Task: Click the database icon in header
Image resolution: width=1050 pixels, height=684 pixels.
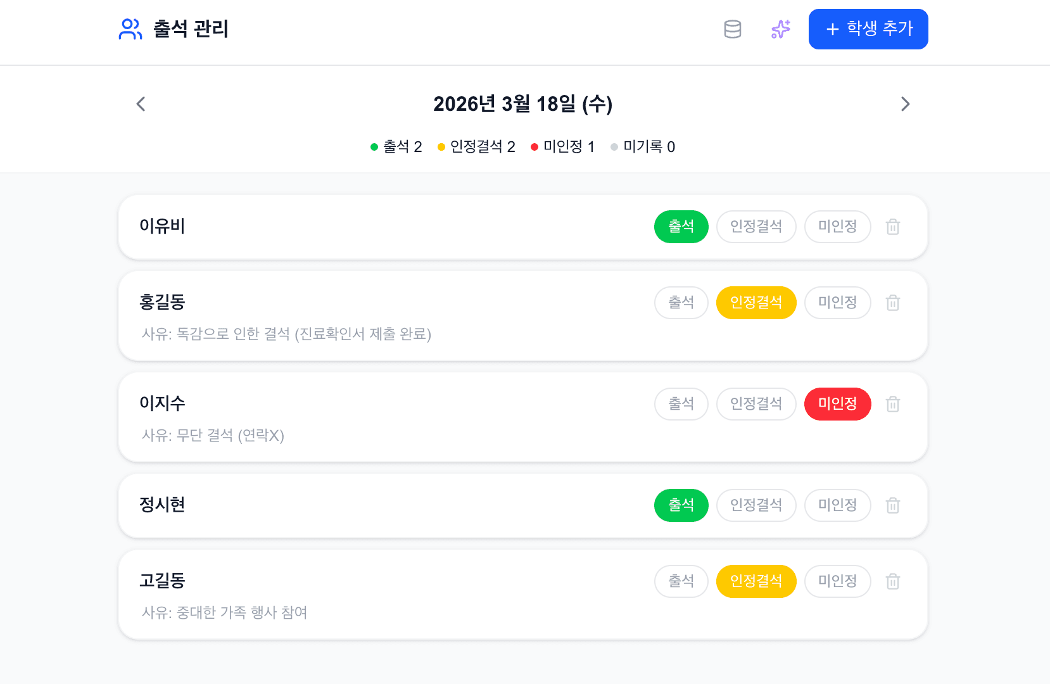Action: tap(733, 29)
